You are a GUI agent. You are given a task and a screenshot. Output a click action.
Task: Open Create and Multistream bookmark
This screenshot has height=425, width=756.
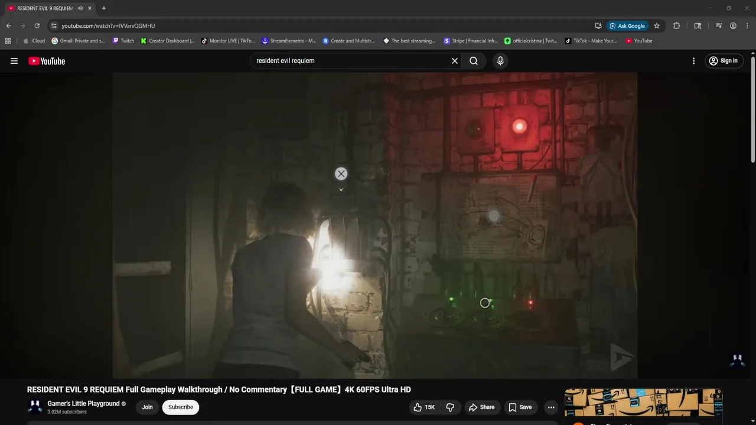coord(349,41)
